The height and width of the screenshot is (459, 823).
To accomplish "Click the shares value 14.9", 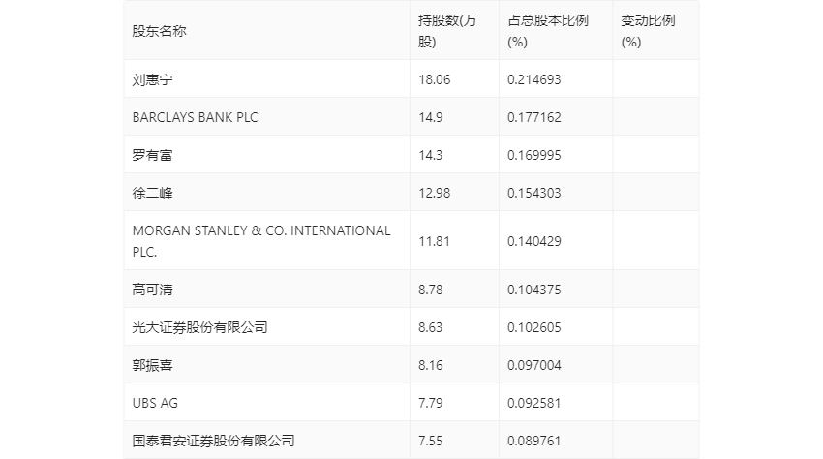I will click(431, 117).
